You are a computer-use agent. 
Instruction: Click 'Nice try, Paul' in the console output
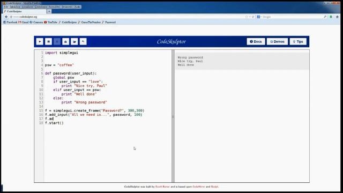pyautogui.click(x=190, y=61)
